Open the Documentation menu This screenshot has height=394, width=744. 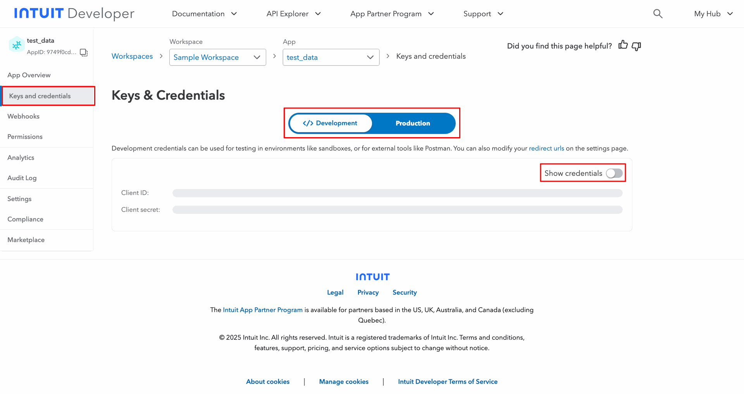point(204,14)
